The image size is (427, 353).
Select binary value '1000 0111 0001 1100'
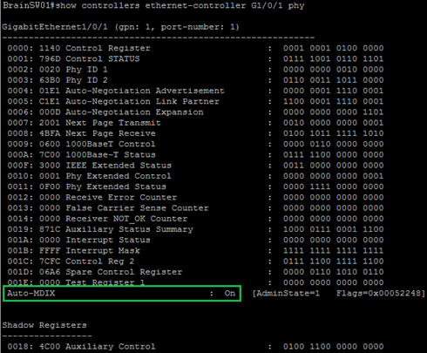point(334,229)
